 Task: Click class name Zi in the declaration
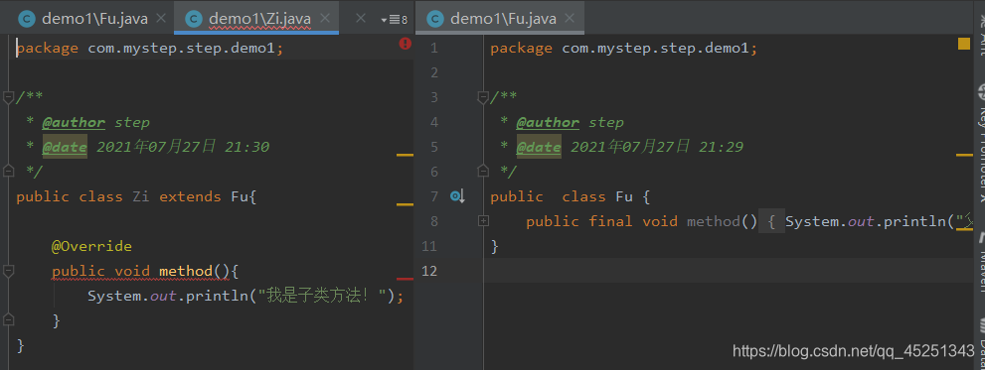[141, 196]
